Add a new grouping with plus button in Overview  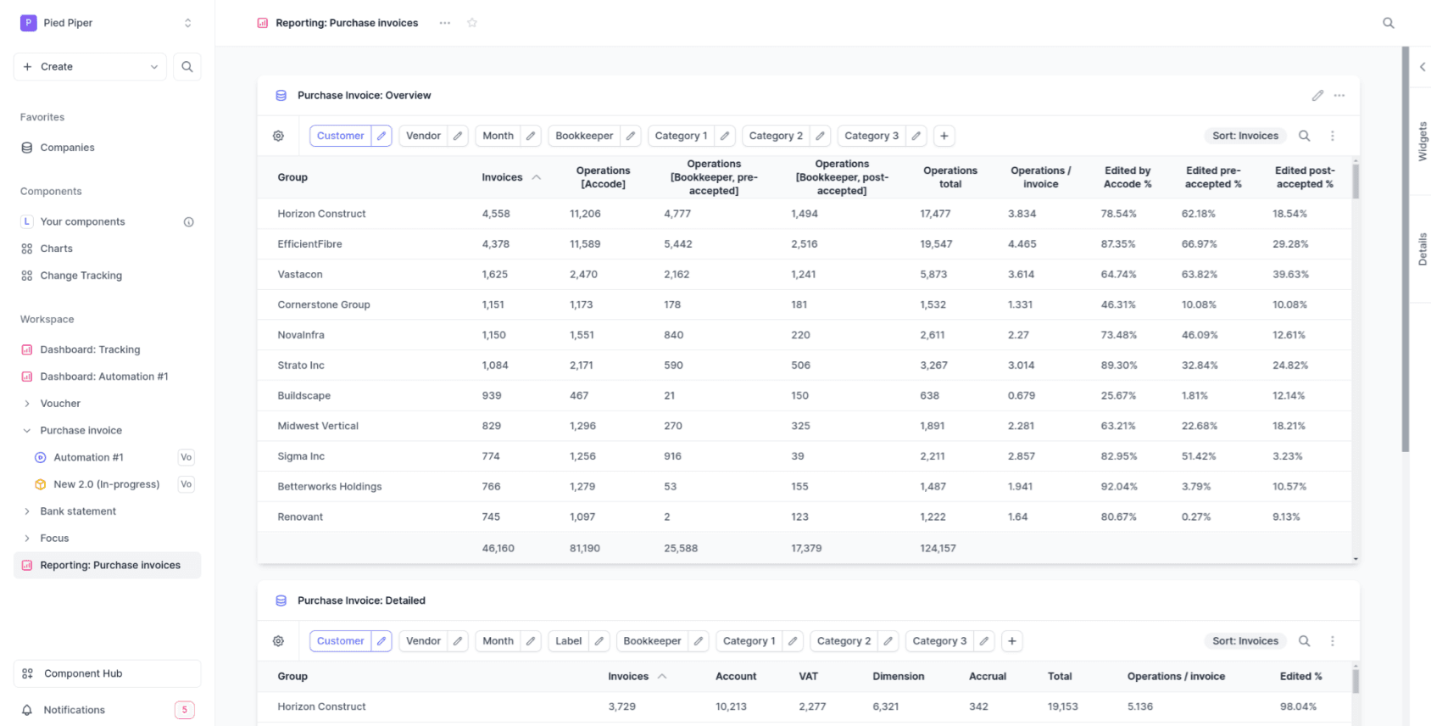[944, 136]
